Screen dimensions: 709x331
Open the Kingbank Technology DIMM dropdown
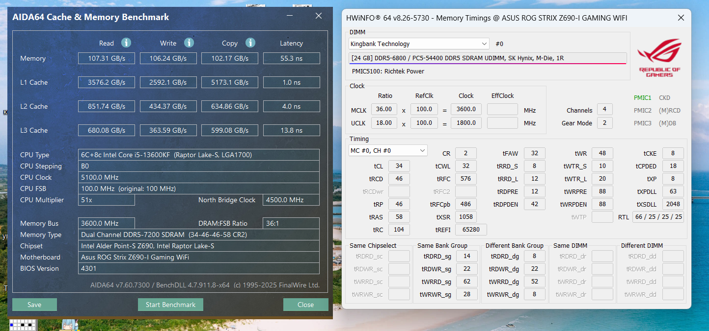click(419, 44)
